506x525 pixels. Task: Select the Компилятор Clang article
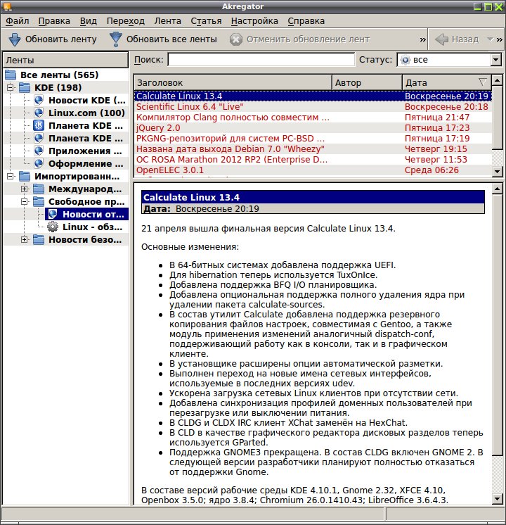tap(313, 118)
